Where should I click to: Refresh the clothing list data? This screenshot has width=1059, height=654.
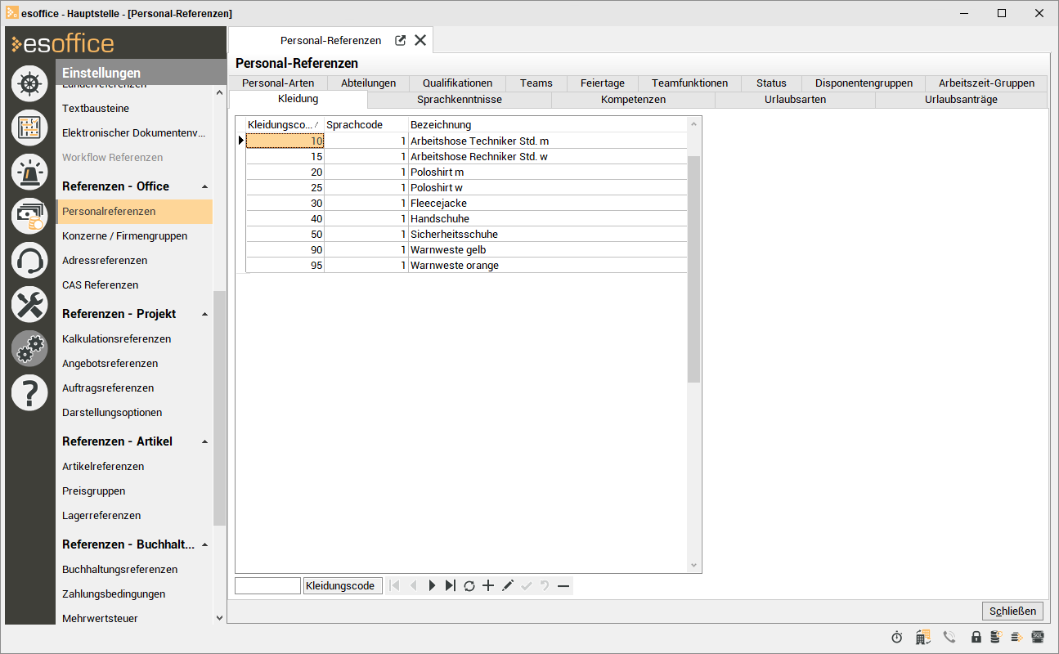click(469, 585)
